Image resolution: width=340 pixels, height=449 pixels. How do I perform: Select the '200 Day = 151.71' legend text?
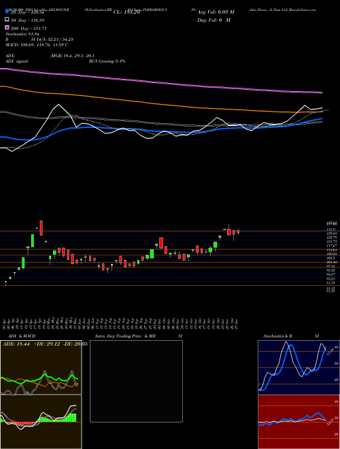point(29,29)
